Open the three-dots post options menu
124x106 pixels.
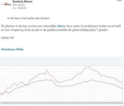(119, 1)
